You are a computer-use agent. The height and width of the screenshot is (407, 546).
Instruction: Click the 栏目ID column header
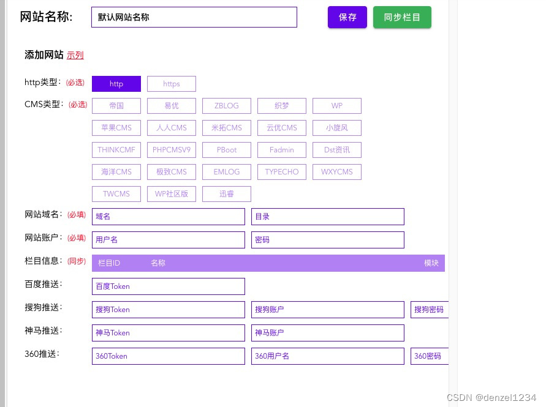109,263
